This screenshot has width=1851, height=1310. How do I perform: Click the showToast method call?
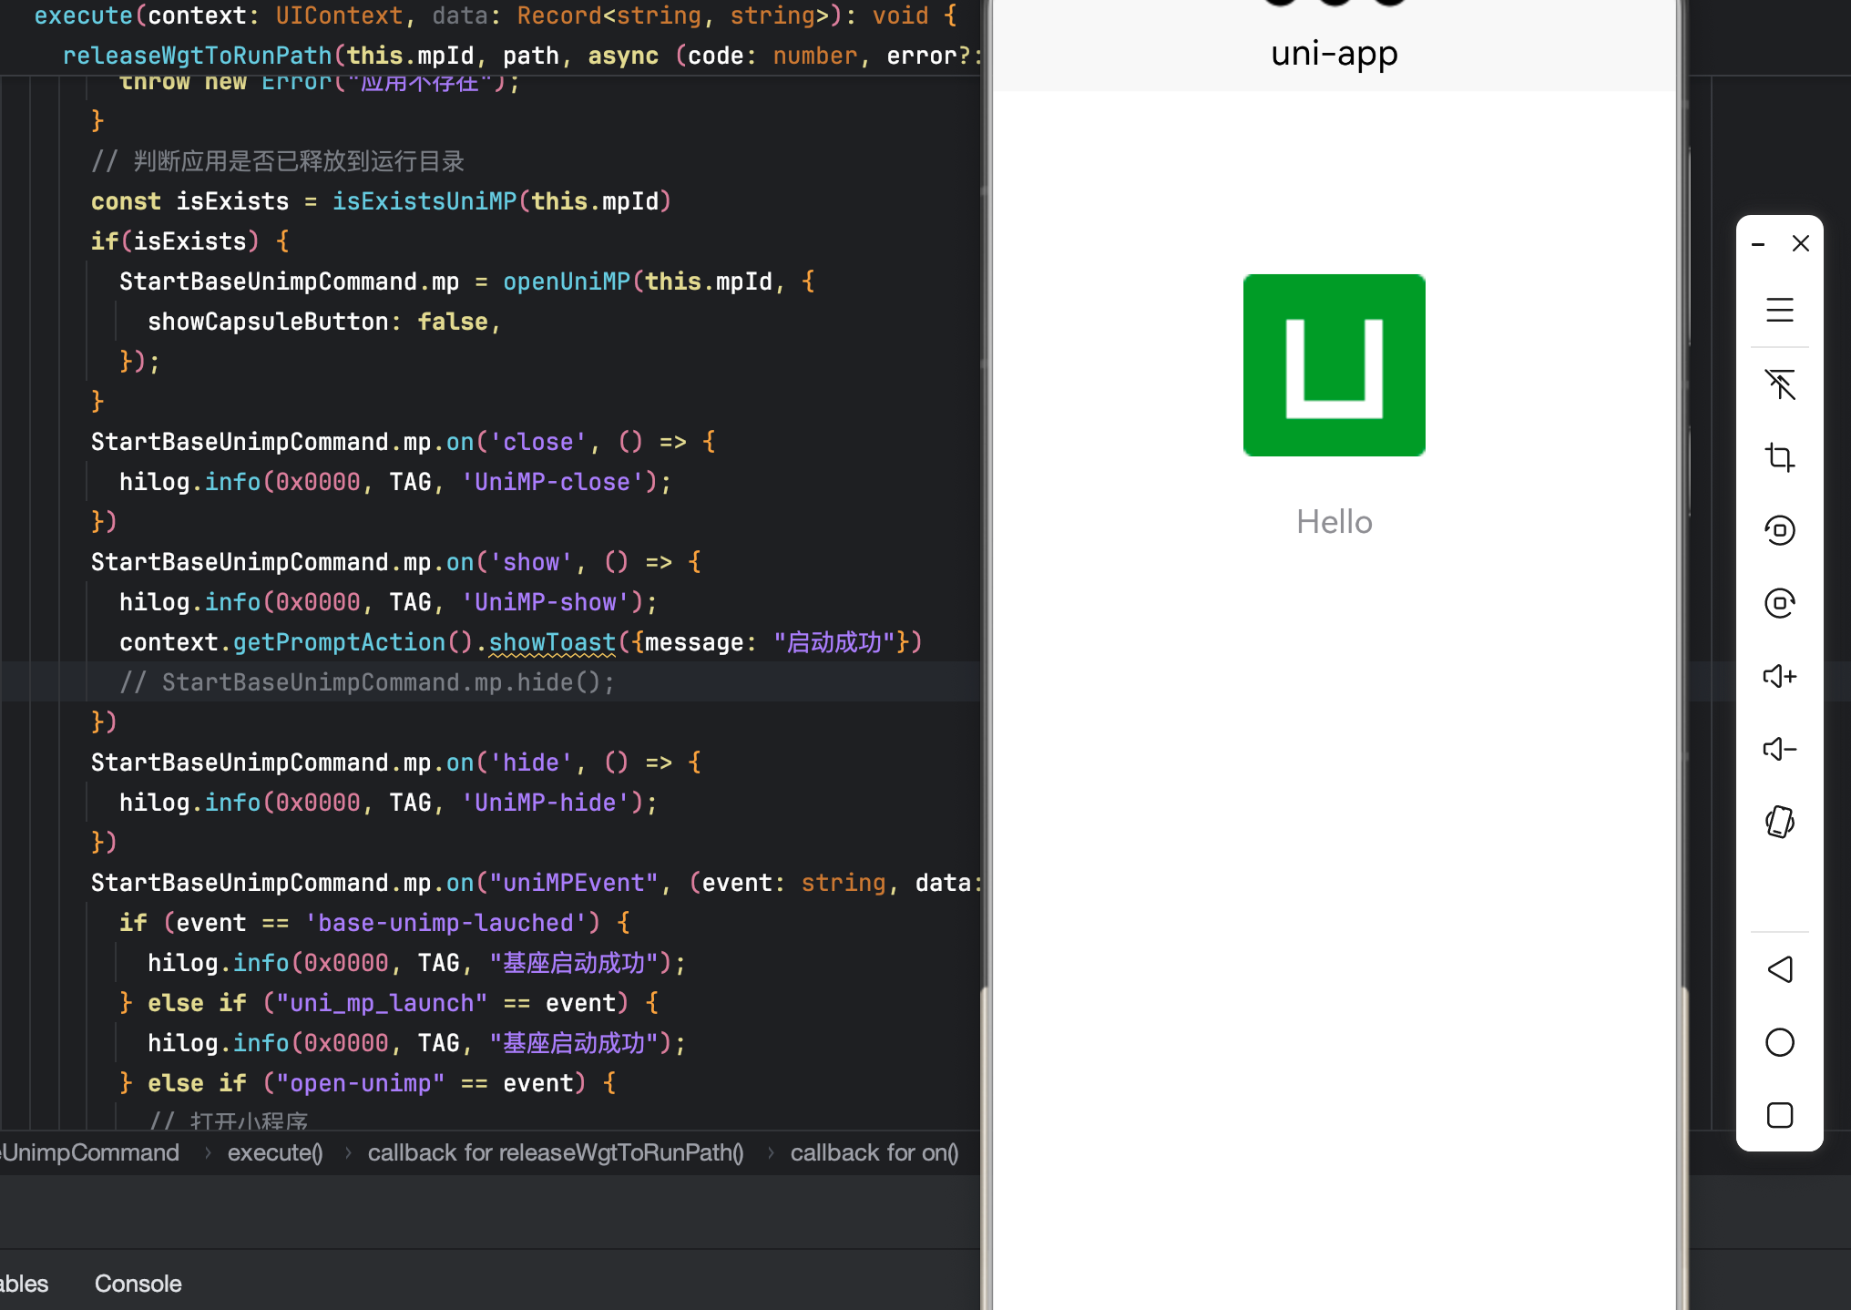point(552,643)
